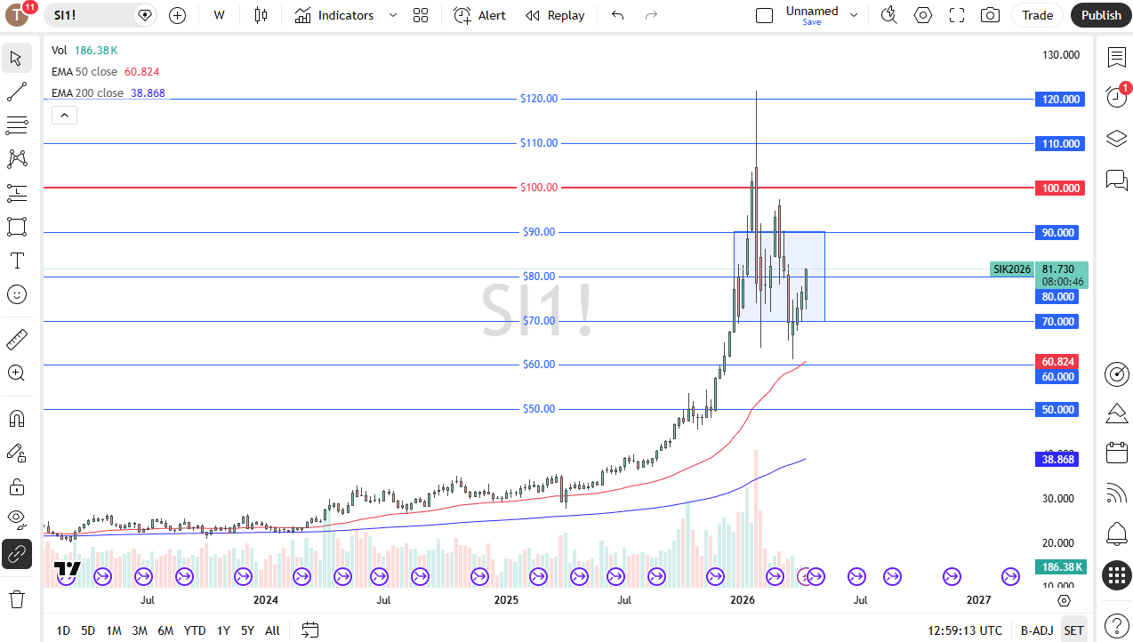The image size is (1133, 642).
Task: Open the help center question icon
Action: pos(1116,624)
